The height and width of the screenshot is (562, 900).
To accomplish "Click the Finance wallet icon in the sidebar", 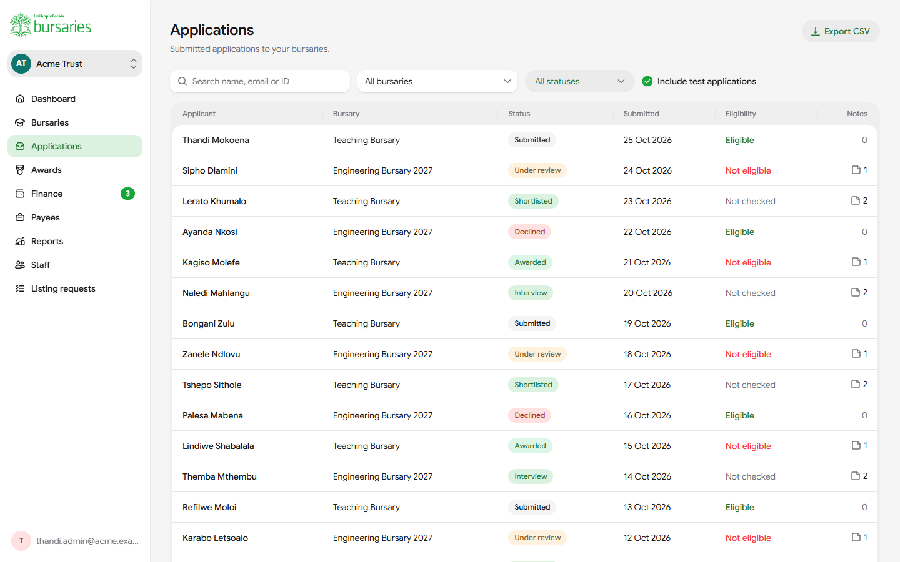I will 20,194.
